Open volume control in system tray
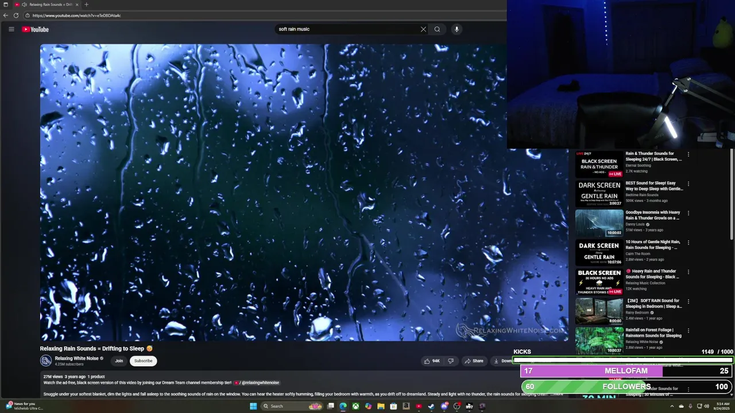The image size is (735, 413). pyautogui.click(x=706, y=406)
